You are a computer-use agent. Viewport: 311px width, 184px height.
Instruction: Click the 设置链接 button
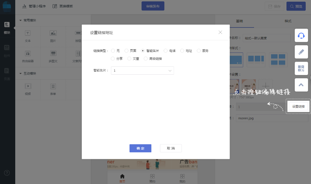tap(298, 106)
